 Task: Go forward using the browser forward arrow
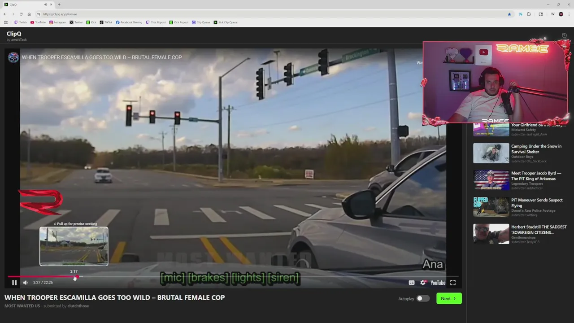click(x=13, y=14)
